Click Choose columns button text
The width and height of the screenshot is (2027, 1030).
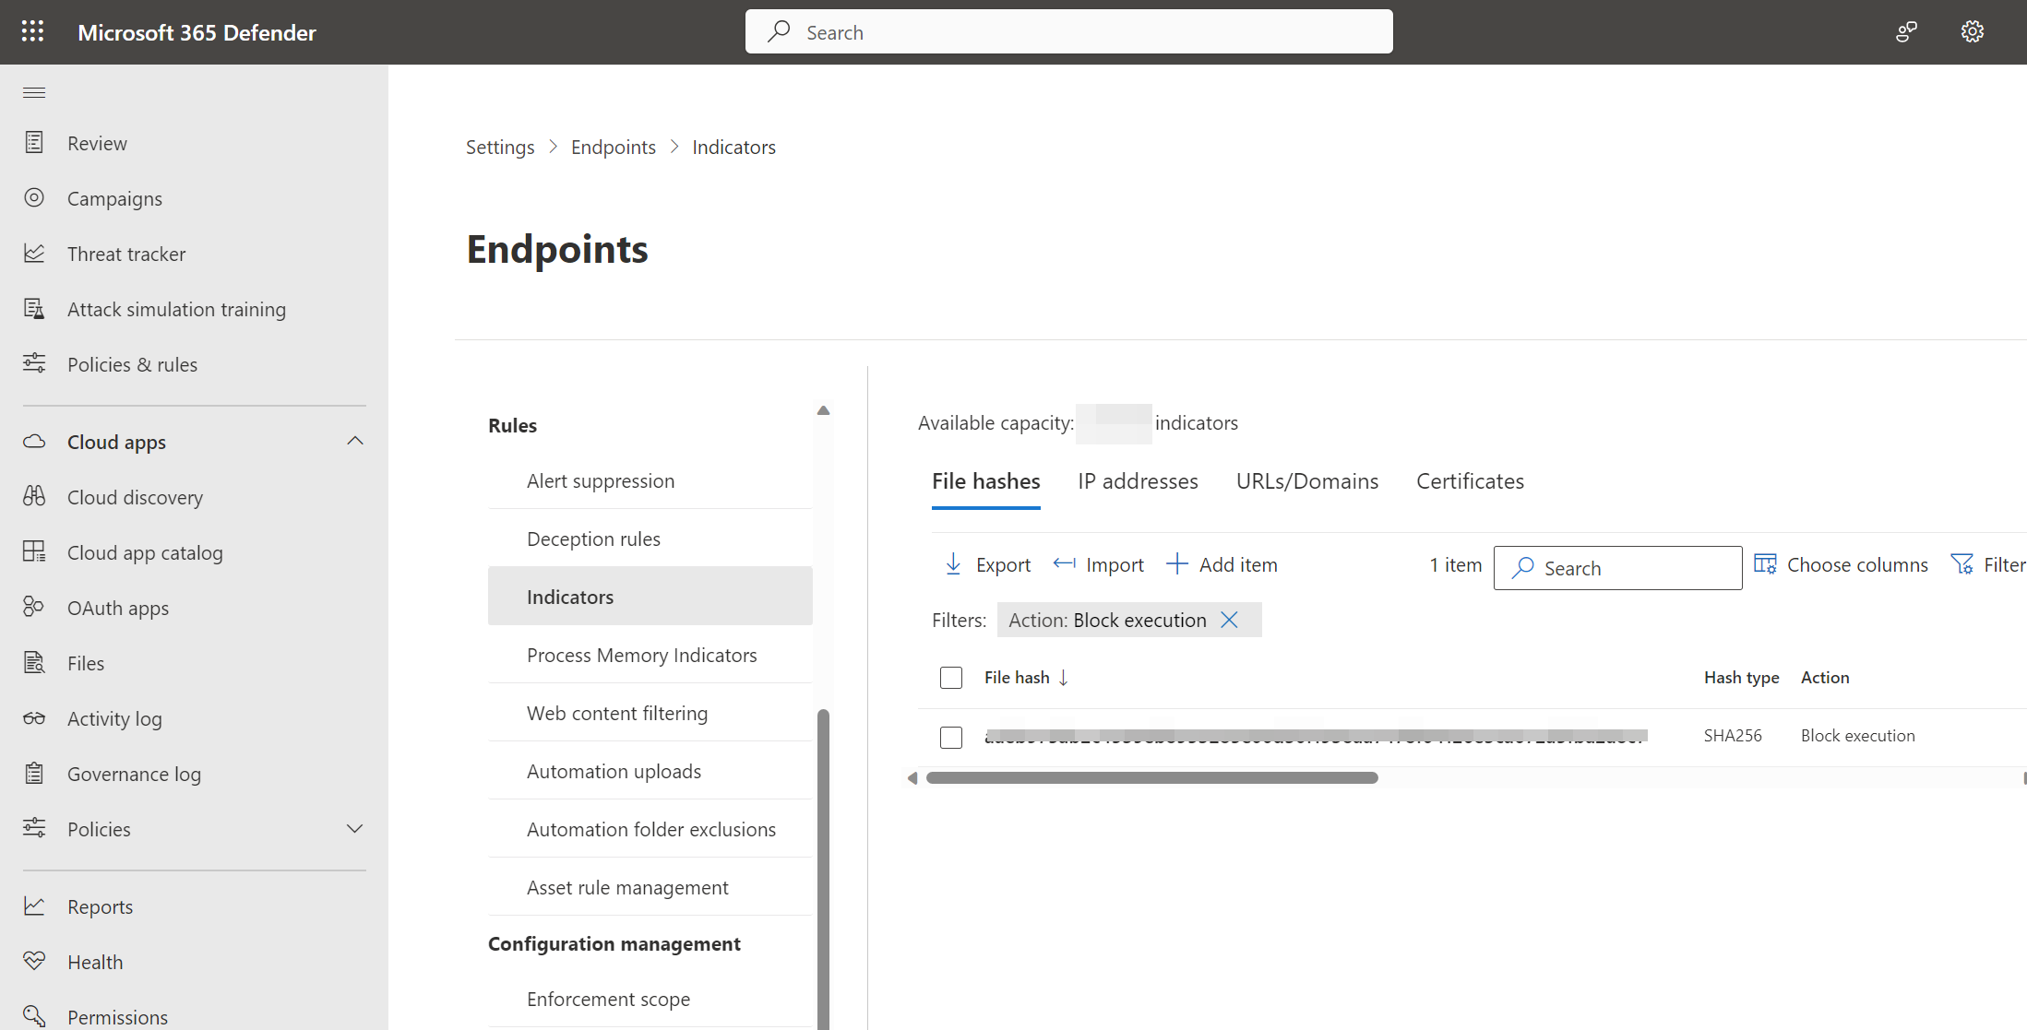click(1857, 564)
